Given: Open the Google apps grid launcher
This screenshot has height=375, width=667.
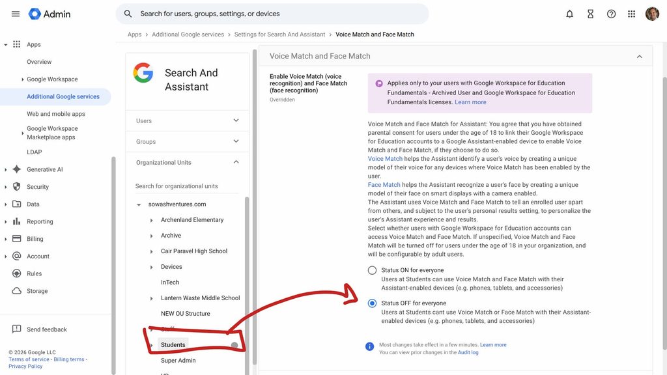Looking at the screenshot, I should 632,14.
